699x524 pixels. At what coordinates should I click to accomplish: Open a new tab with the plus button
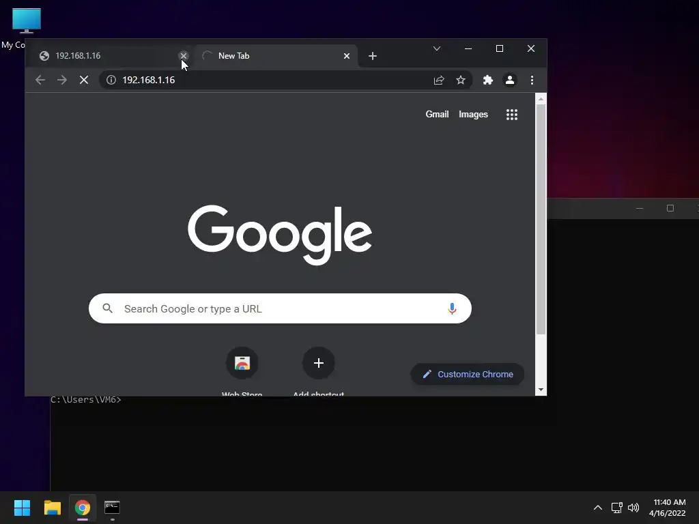point(373,56)
